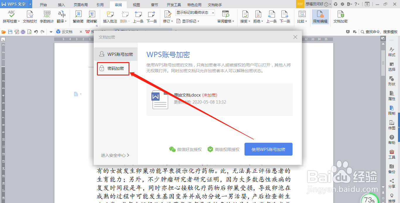Open the Security Center link
Screen dimensions: 400x203
(114, 155)
